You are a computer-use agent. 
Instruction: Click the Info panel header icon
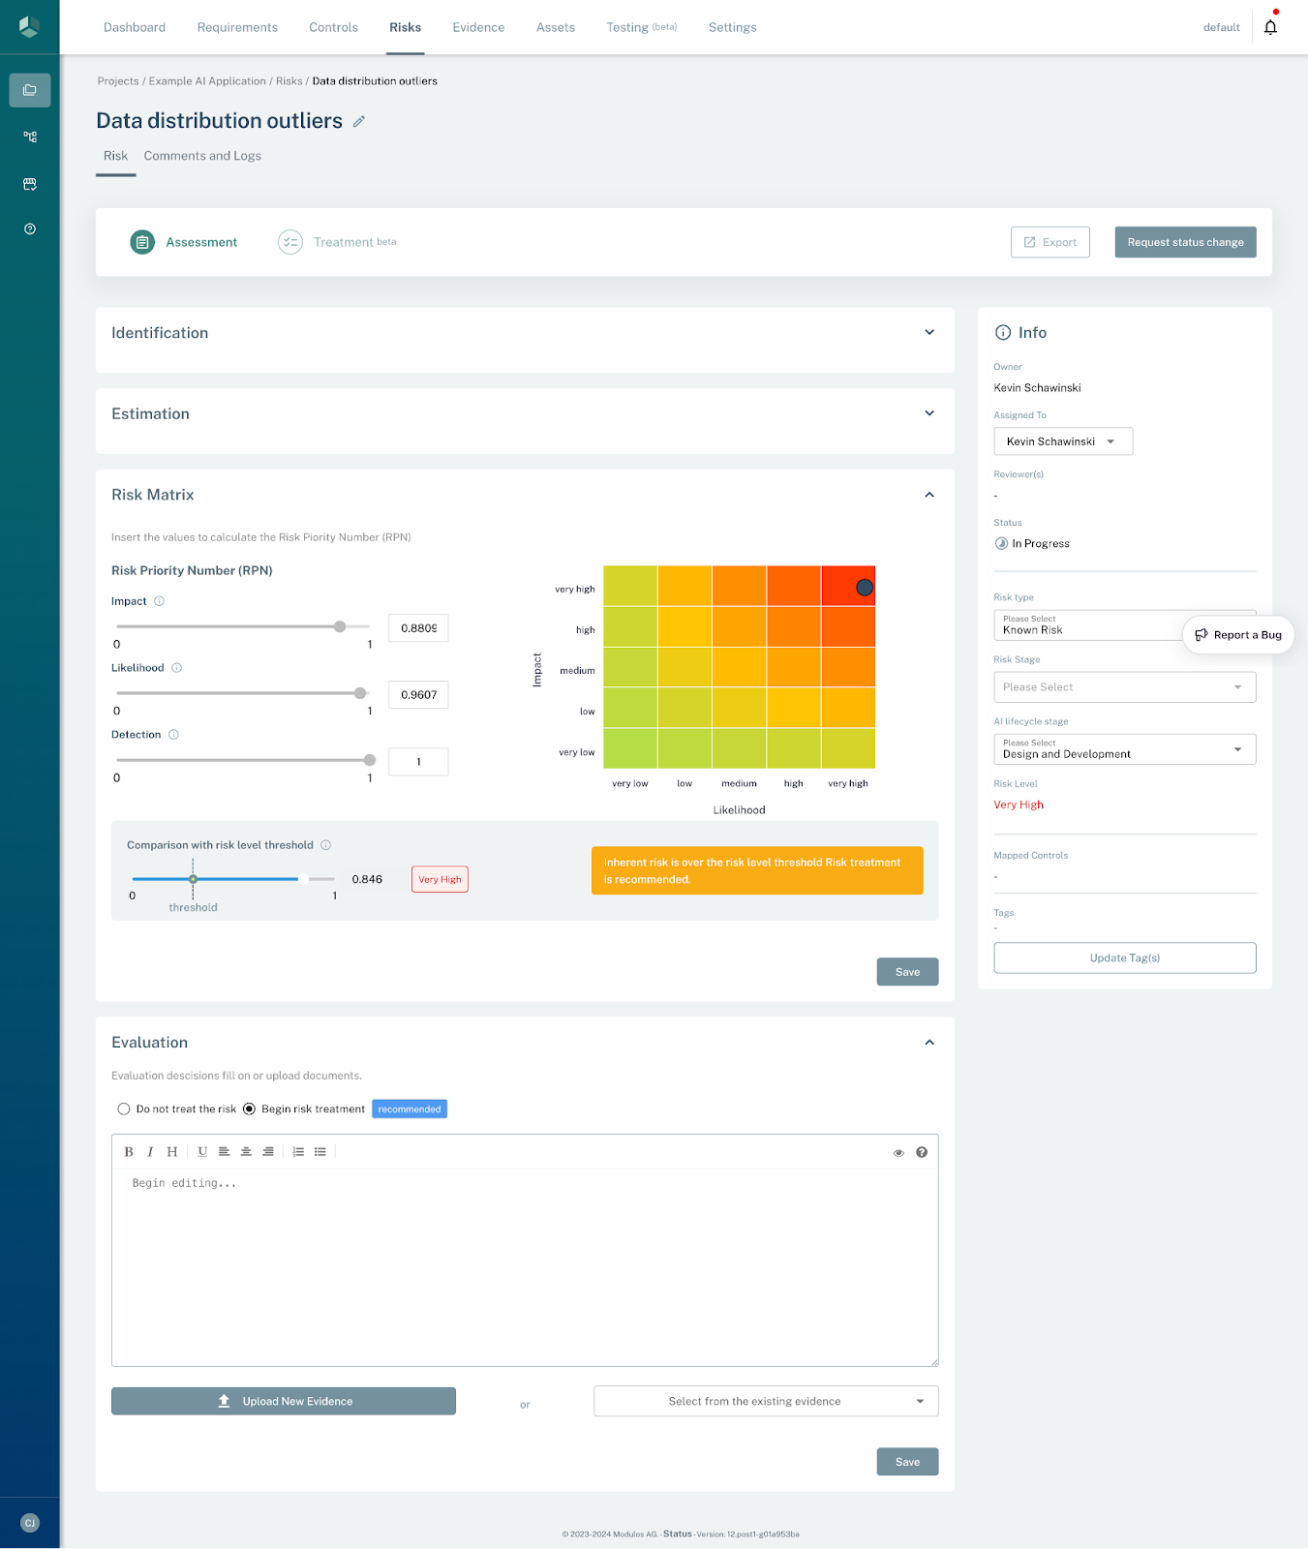point(1003,333)
